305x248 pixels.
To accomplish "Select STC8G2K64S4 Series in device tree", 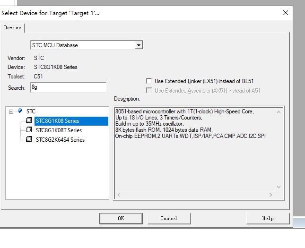I will (60, 140).
